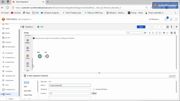The width and height of the screenshot is (180, 101).
Task: Switch to Input Fields tab
Action: pos(28,91)
